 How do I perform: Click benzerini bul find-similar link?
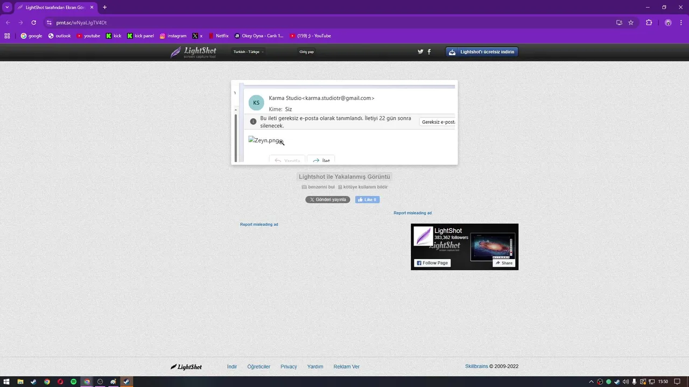[x=318, y=187]
